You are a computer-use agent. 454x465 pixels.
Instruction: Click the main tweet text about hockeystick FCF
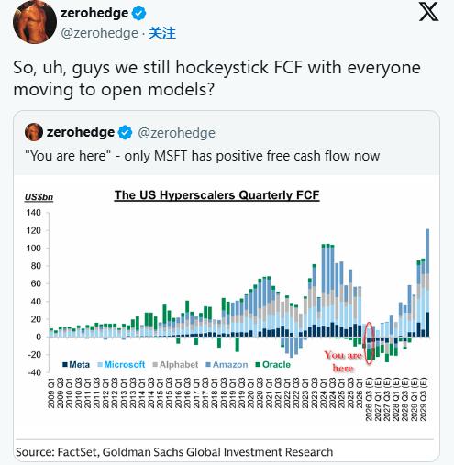216,78
